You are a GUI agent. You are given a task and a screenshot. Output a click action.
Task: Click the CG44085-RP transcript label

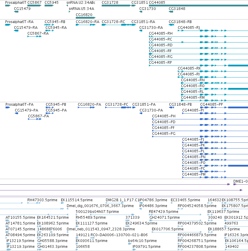point(160,63)
